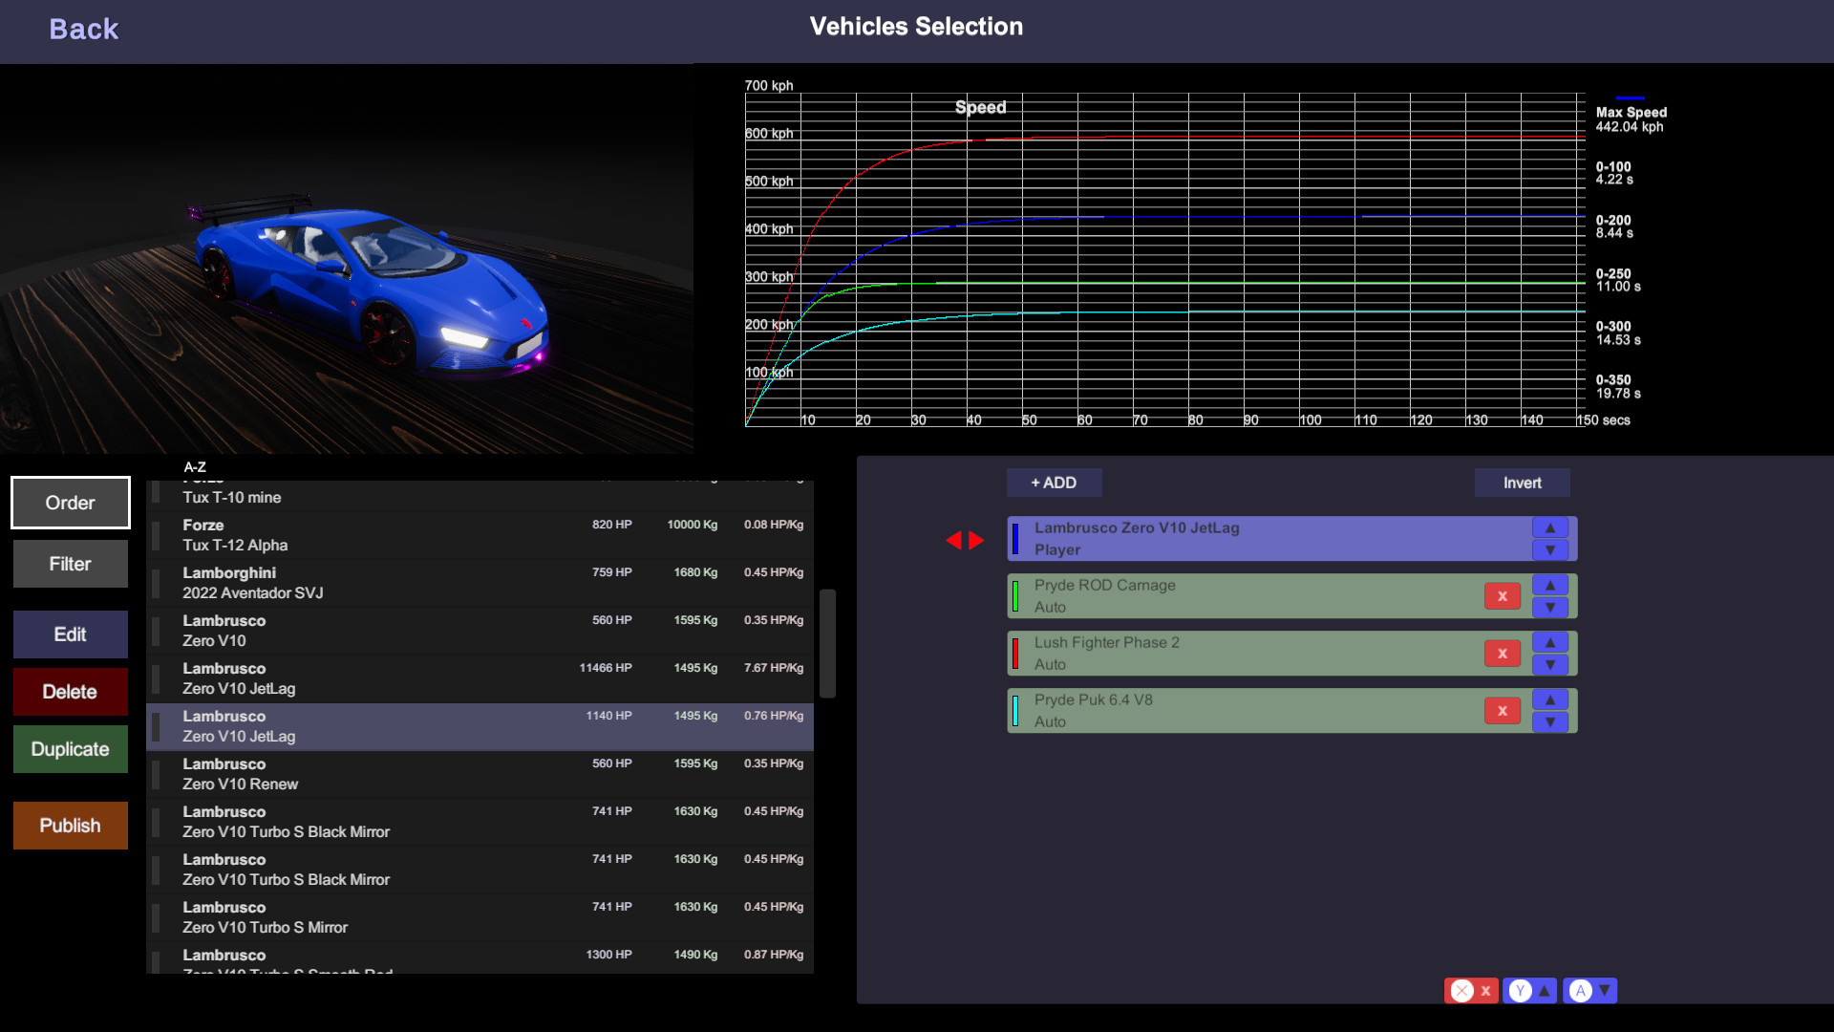Viewport: 1834px width, 1032px height.
Task: Select the Order tab on the left
Action: (x=70, y=502)
